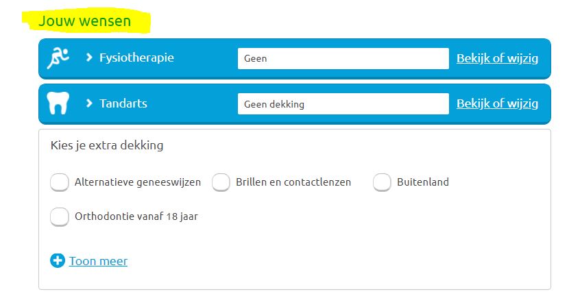Expand the chevron next to Tandarts
Screen dimensions: 569x298
[89, 104]
